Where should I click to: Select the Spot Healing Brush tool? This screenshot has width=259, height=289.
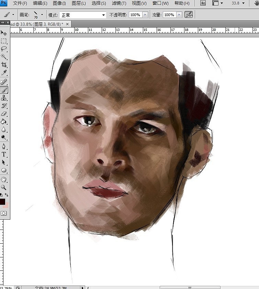click(x=4, y=82)
